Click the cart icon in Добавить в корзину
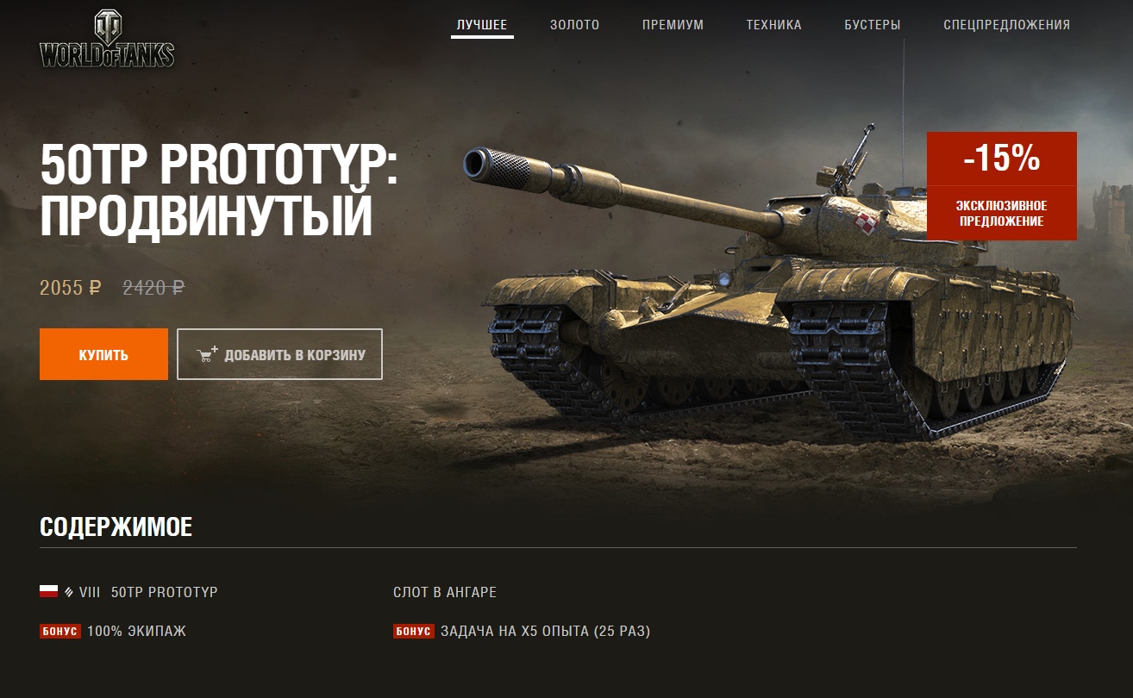The height and width of the screenshot is (698, 1133). pos(207,354)
